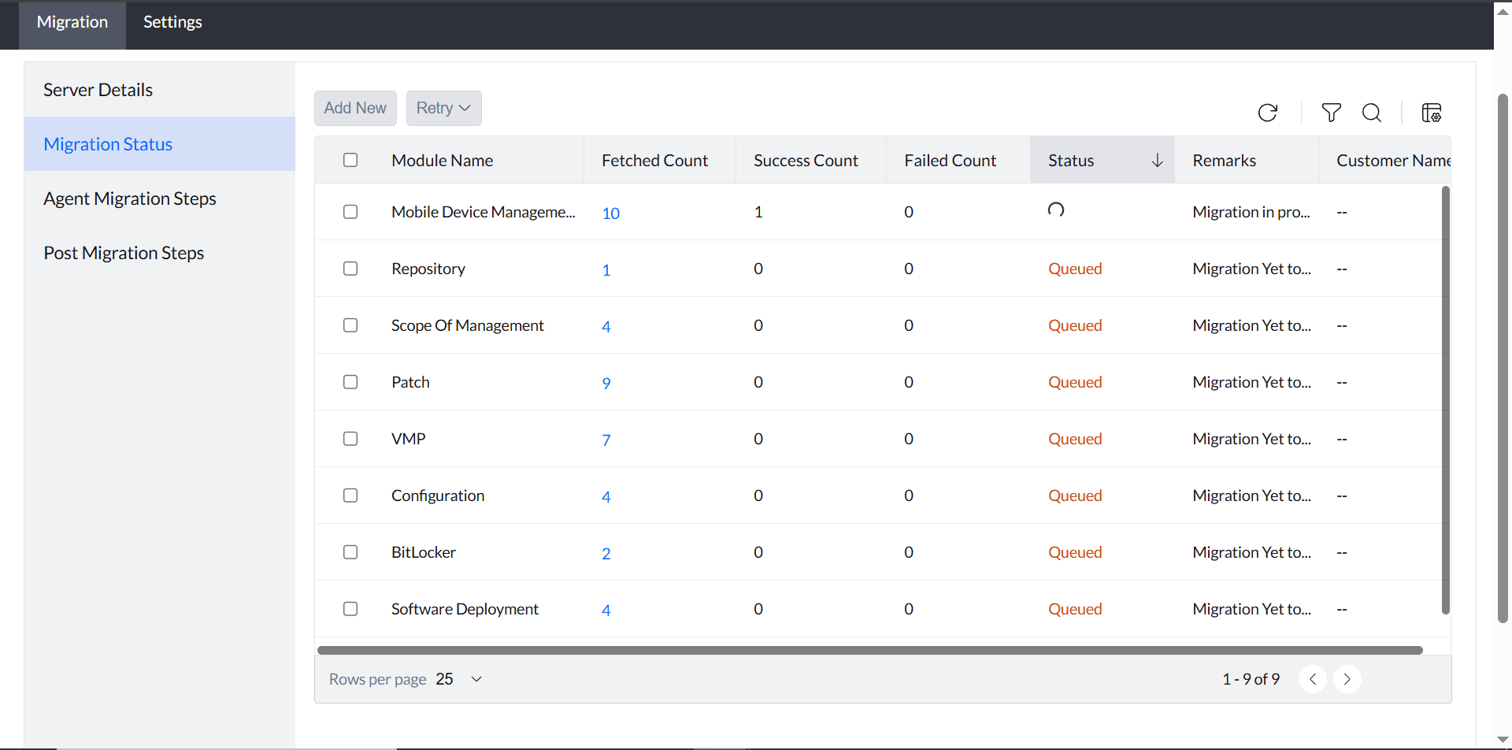Screen dimensions: 1512x750
Task: Toggle the select-all header checkbox
Action: point(350,161)
